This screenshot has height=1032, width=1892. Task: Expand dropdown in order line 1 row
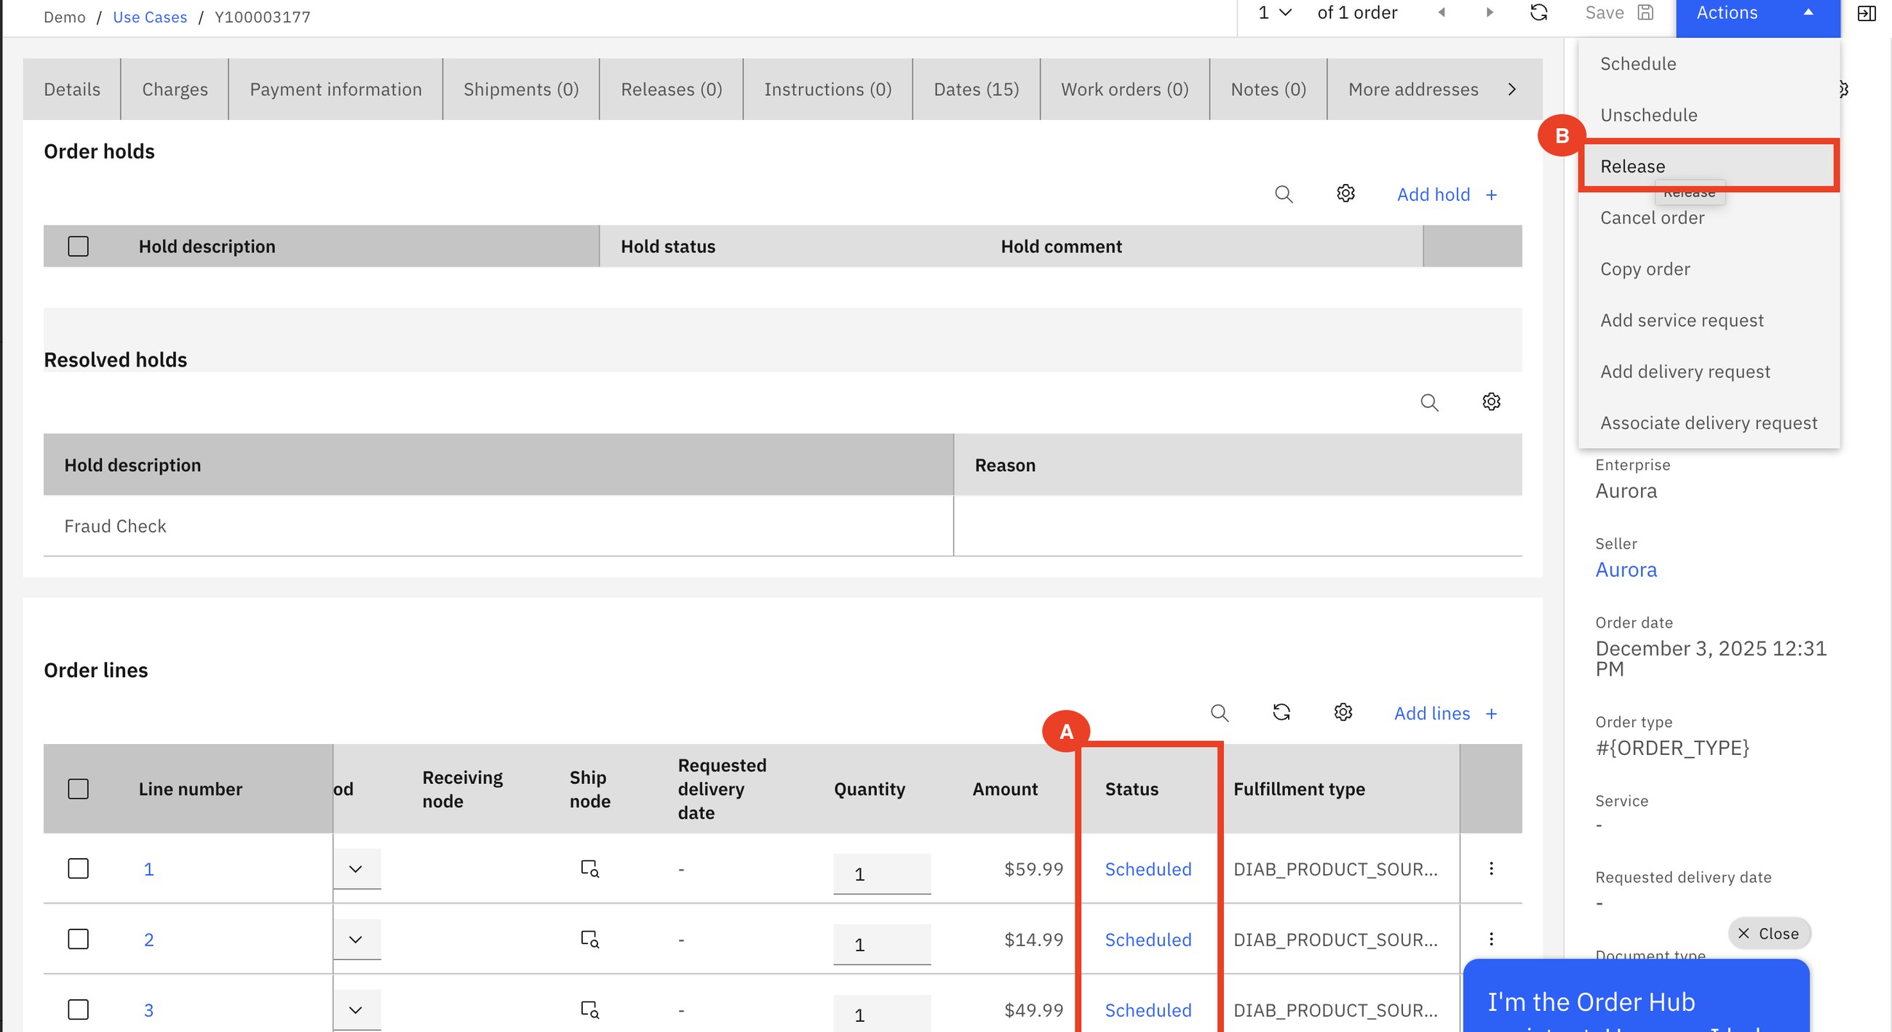[x=357, y=868]
